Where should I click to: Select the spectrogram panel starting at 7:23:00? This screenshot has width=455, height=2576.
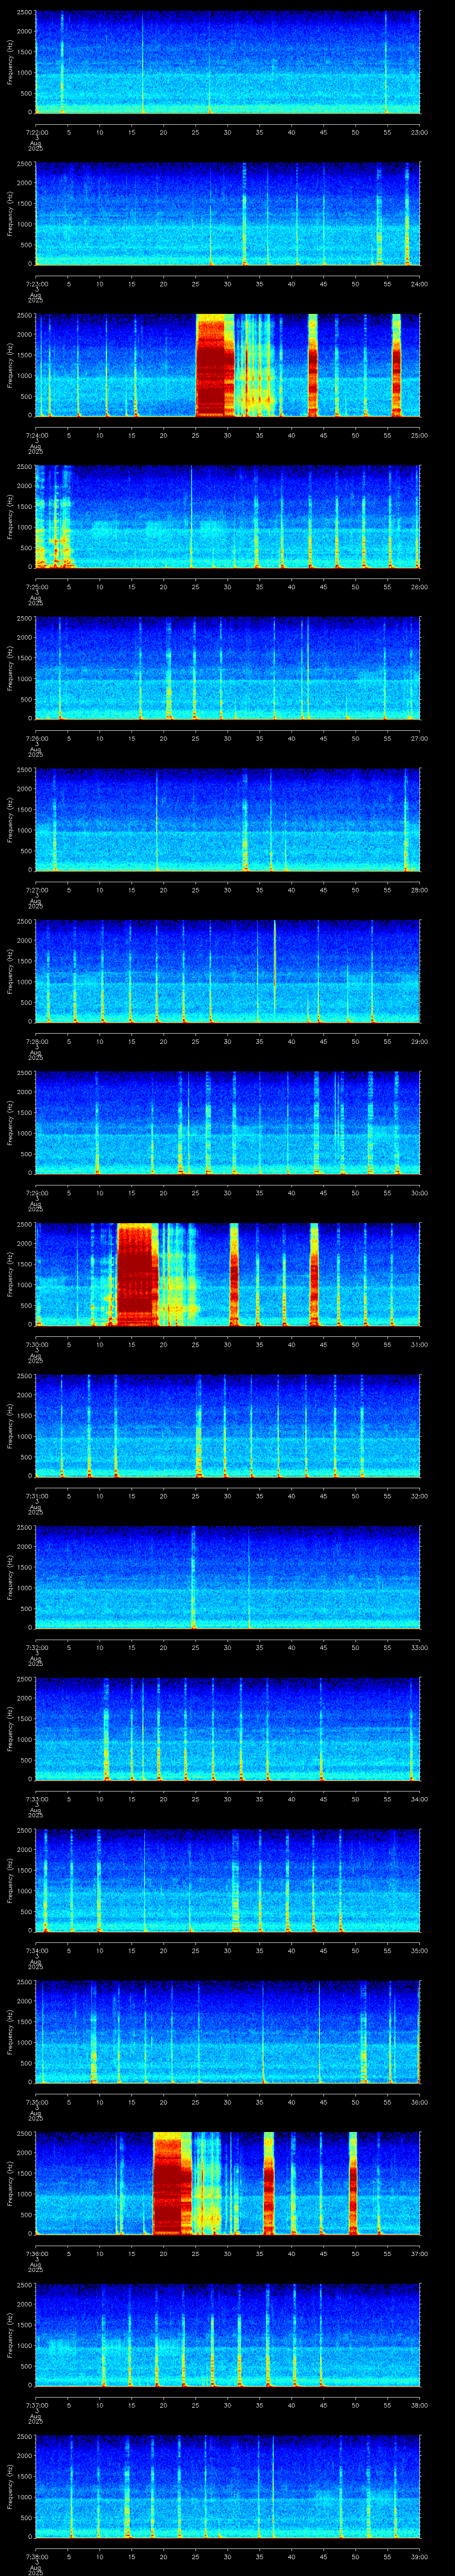pyautogui.click(x=227, y=214)
